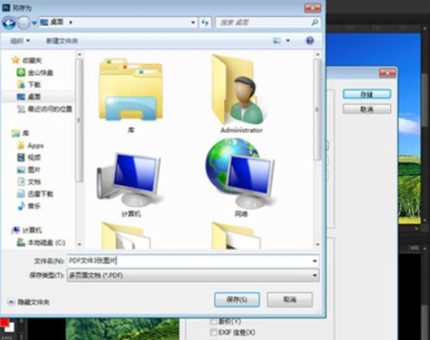The height and width of the screenshot is (340, 430).
Task: Collapse folders with 隐藏文件夹 toggle
Action: [29, 302]
